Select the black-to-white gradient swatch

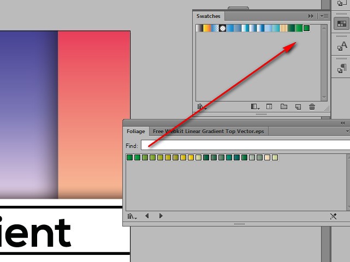point(199,28)
